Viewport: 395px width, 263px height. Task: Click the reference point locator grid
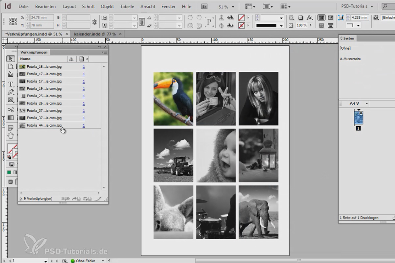pyautogui.click(x=13, y=21)
